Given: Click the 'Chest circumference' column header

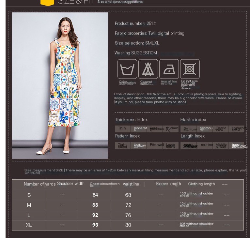Looking at the screenshot, I should [104, 185].
